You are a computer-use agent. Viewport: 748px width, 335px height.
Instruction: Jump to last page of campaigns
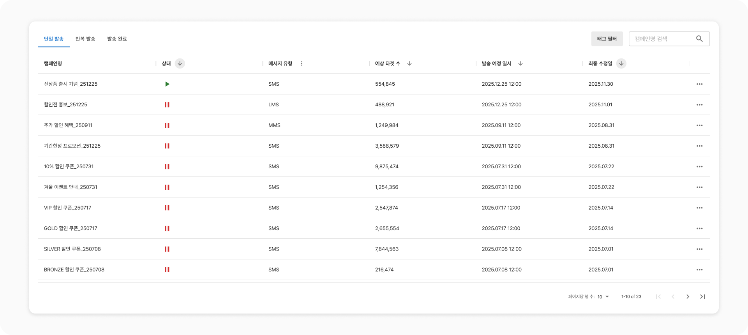click(702, 297)
